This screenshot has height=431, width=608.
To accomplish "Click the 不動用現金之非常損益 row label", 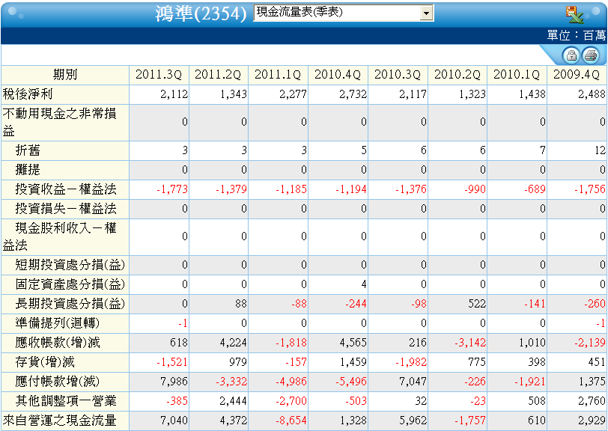I will click(59, 122).
